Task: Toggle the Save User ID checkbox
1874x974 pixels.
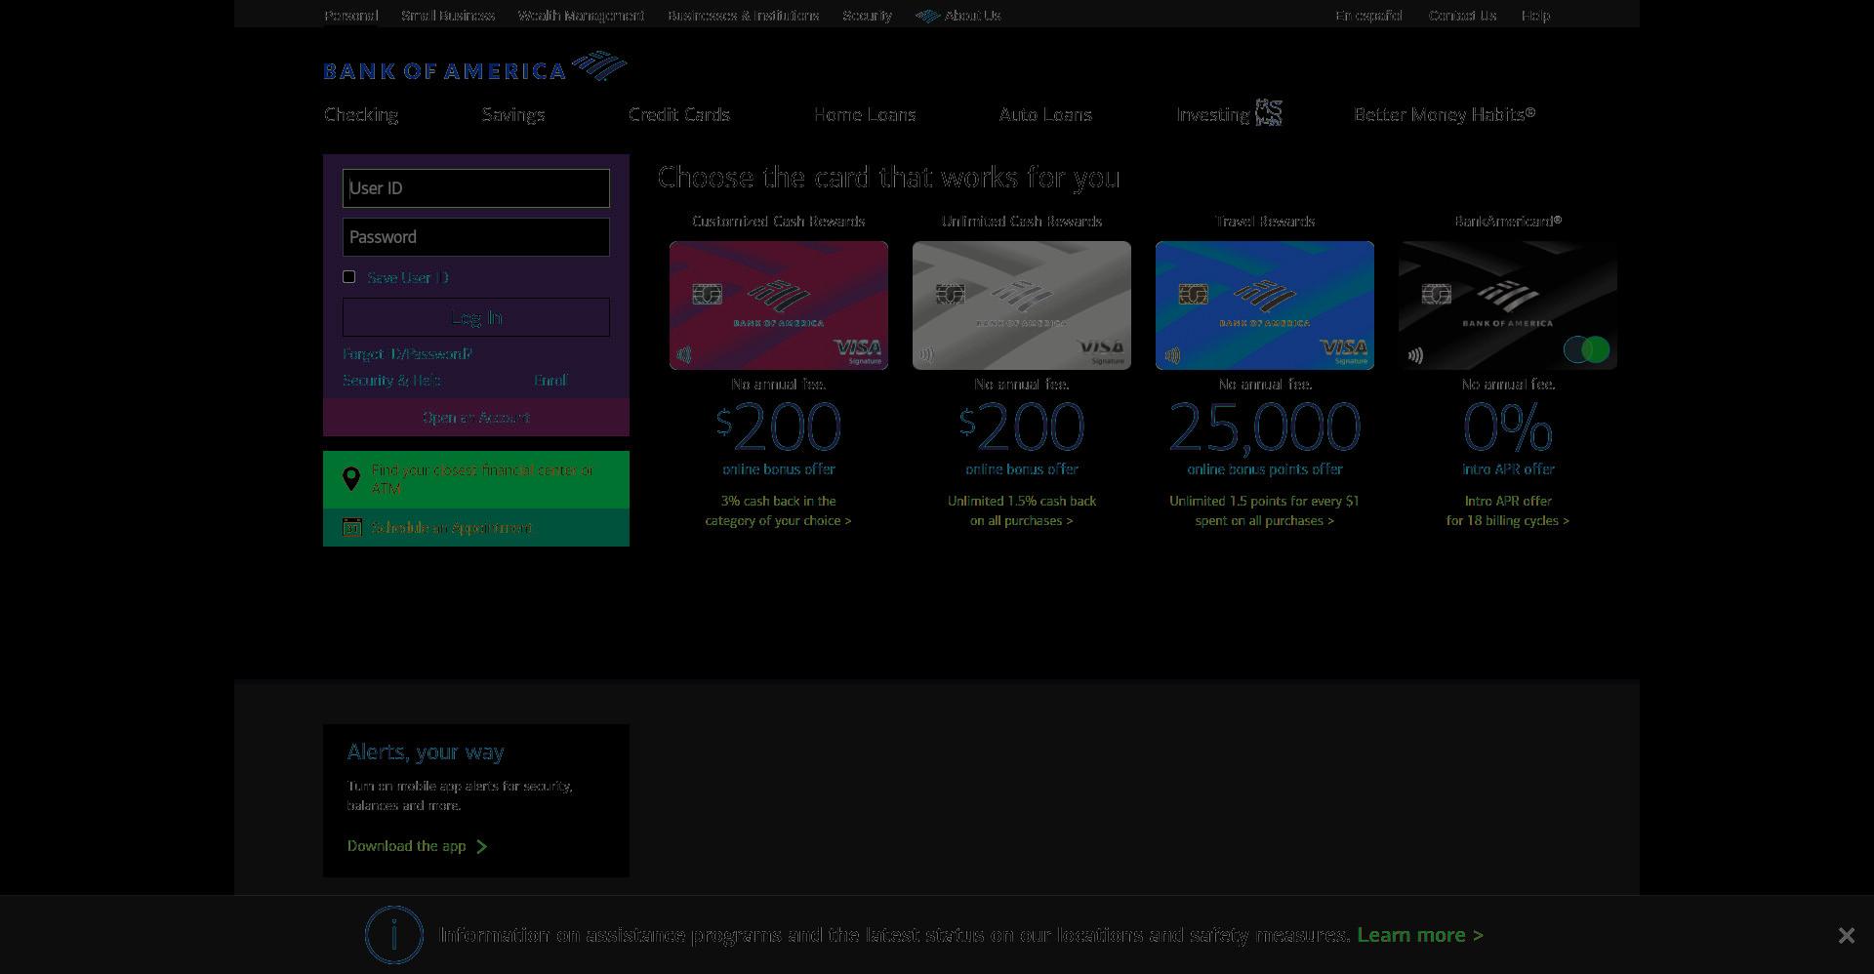Action: [349, 277]
